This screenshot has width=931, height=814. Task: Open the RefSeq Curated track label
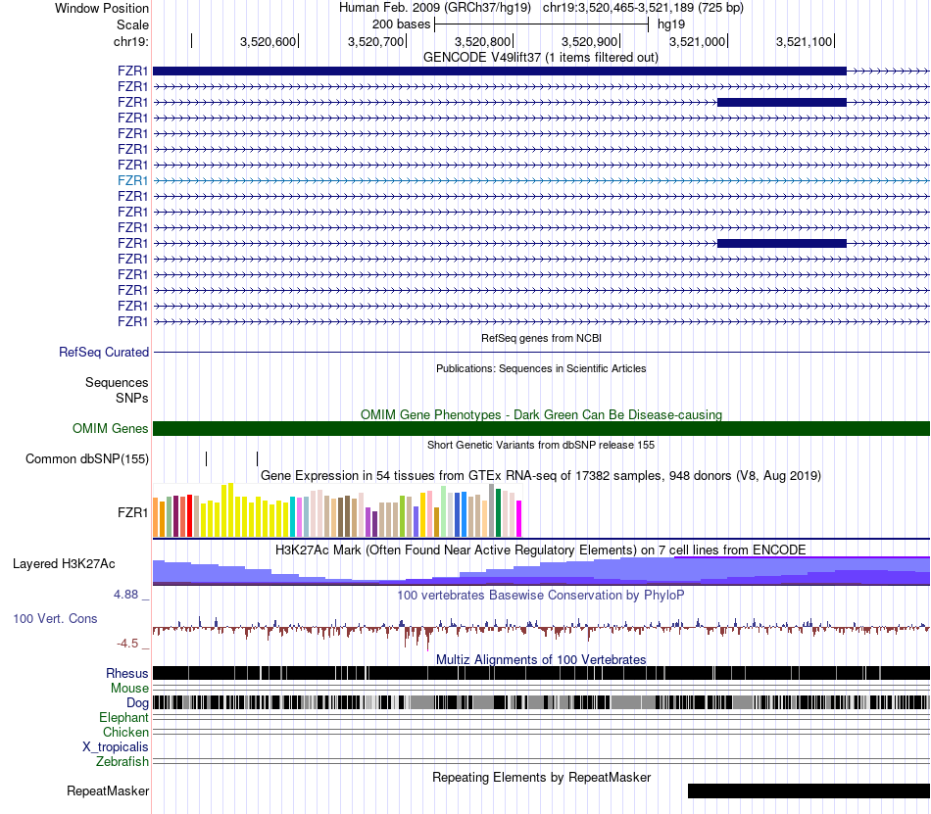[104, 352]
